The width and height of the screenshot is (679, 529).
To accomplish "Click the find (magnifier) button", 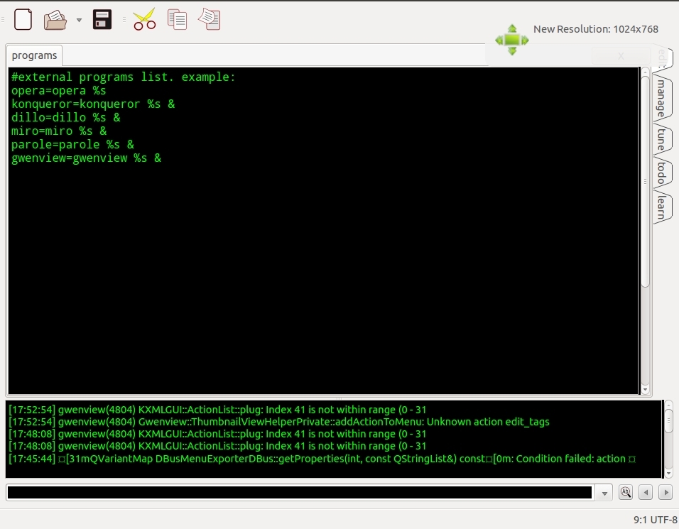I will tap(626, 492).
